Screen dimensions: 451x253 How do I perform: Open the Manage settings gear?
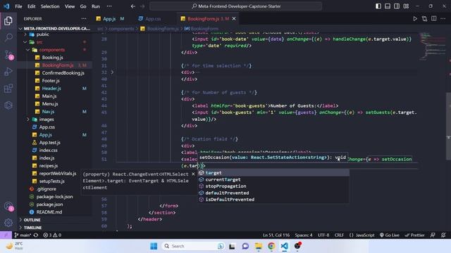point(8,223)
